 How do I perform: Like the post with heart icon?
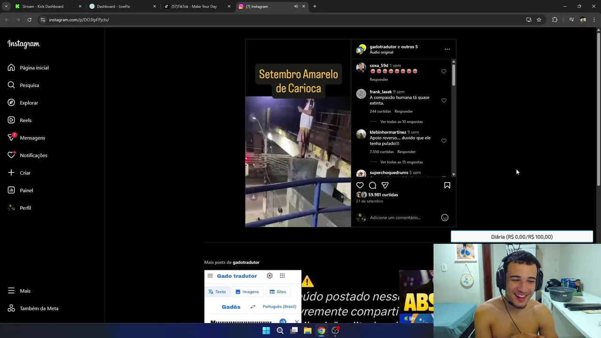360,185
